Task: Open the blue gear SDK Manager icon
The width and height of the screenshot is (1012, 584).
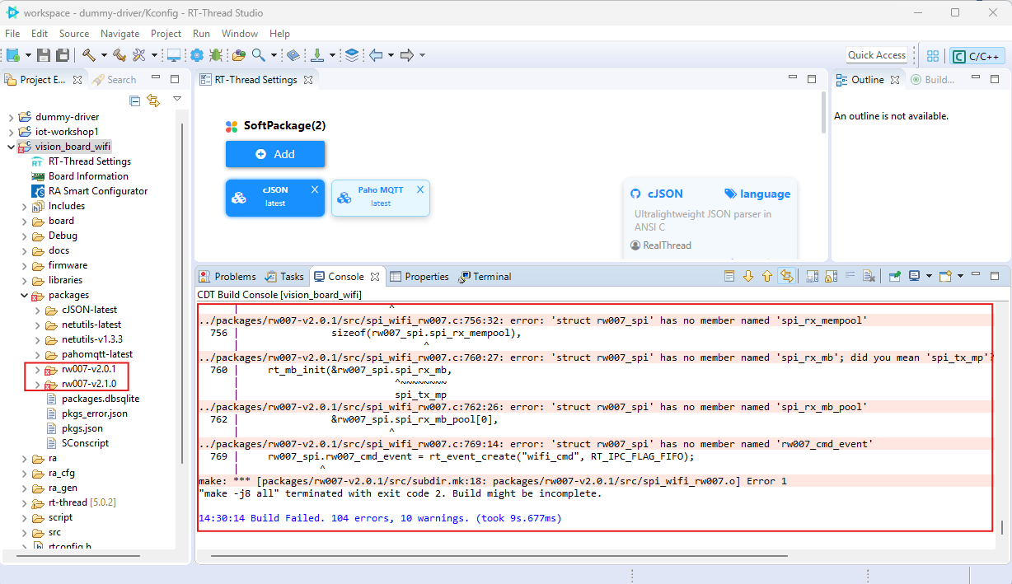Action: [x=197, y=55]
